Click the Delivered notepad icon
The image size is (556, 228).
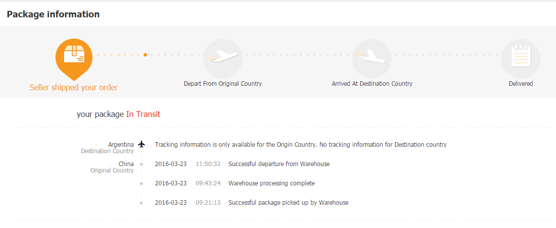click(520, 57)
